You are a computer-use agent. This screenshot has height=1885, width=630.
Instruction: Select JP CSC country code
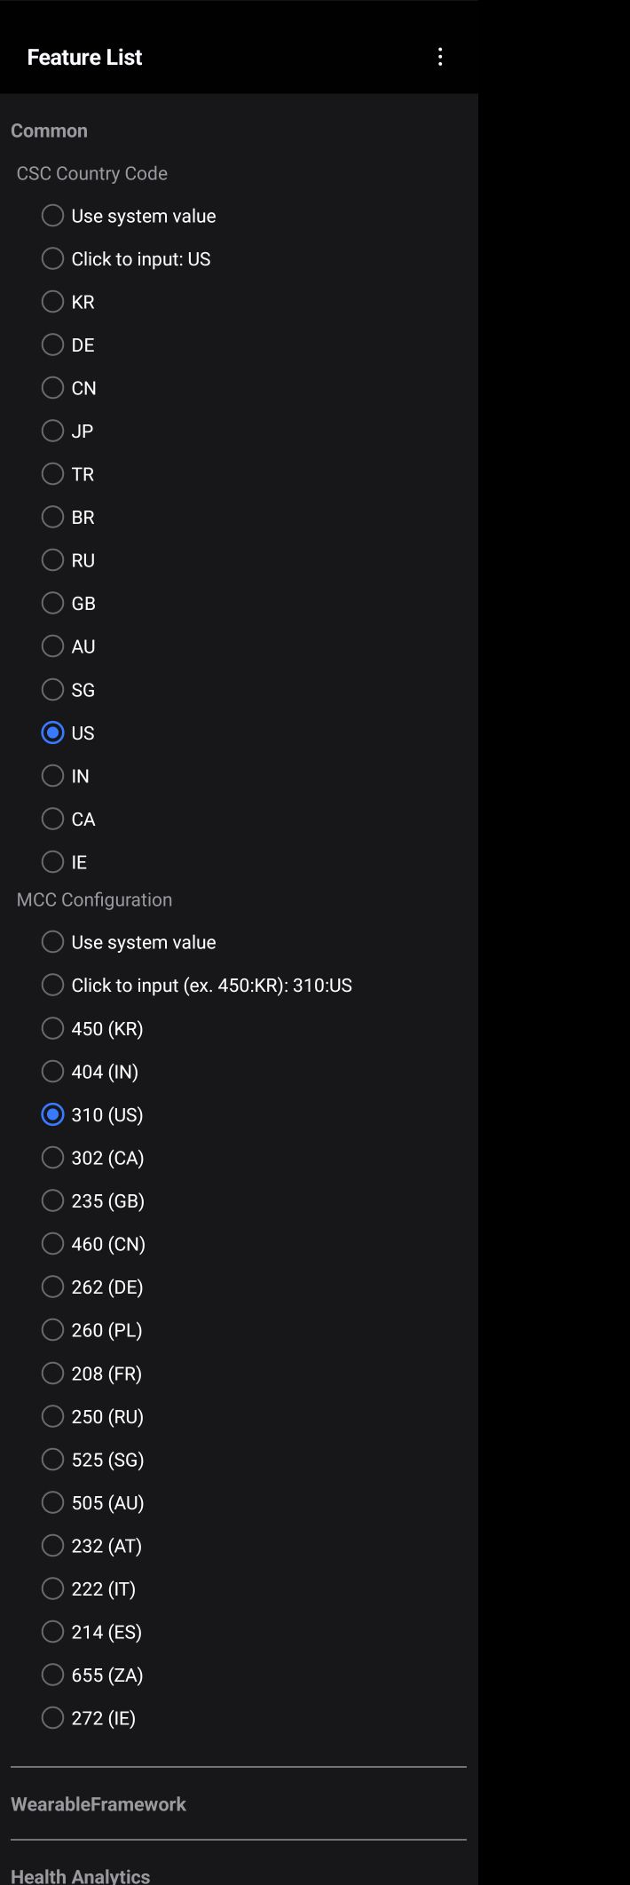[x=53, y=431]
